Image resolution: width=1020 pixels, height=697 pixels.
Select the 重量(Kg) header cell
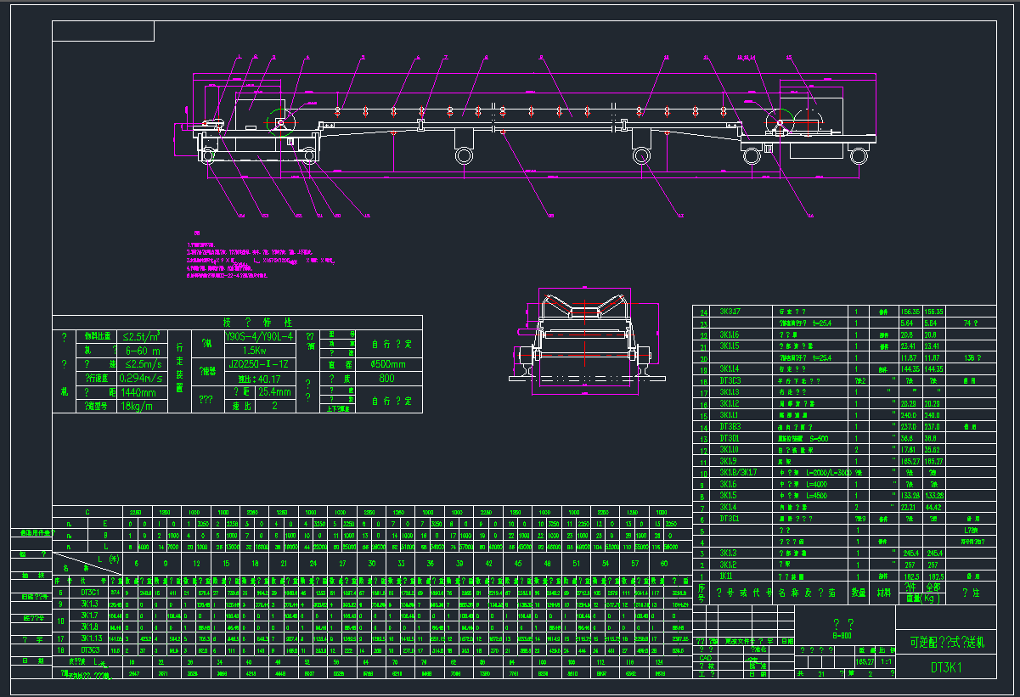(x=923, y=599)
